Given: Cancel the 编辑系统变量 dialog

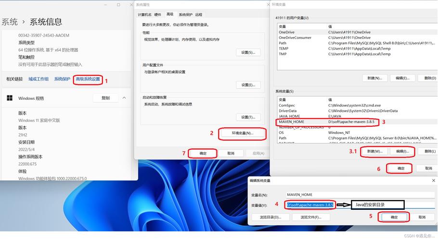Looking at the screenshot, I should 422,217.
